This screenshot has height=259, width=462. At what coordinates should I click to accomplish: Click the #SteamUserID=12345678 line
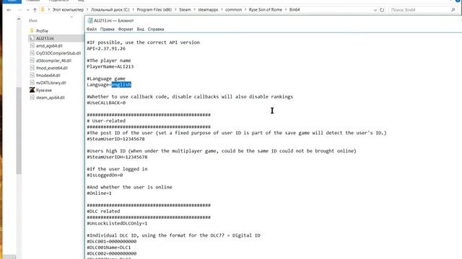point(115,139)
